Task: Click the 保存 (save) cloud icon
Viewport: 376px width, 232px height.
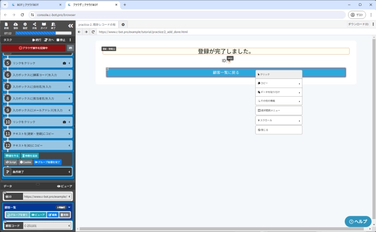Action: (16, 25)
